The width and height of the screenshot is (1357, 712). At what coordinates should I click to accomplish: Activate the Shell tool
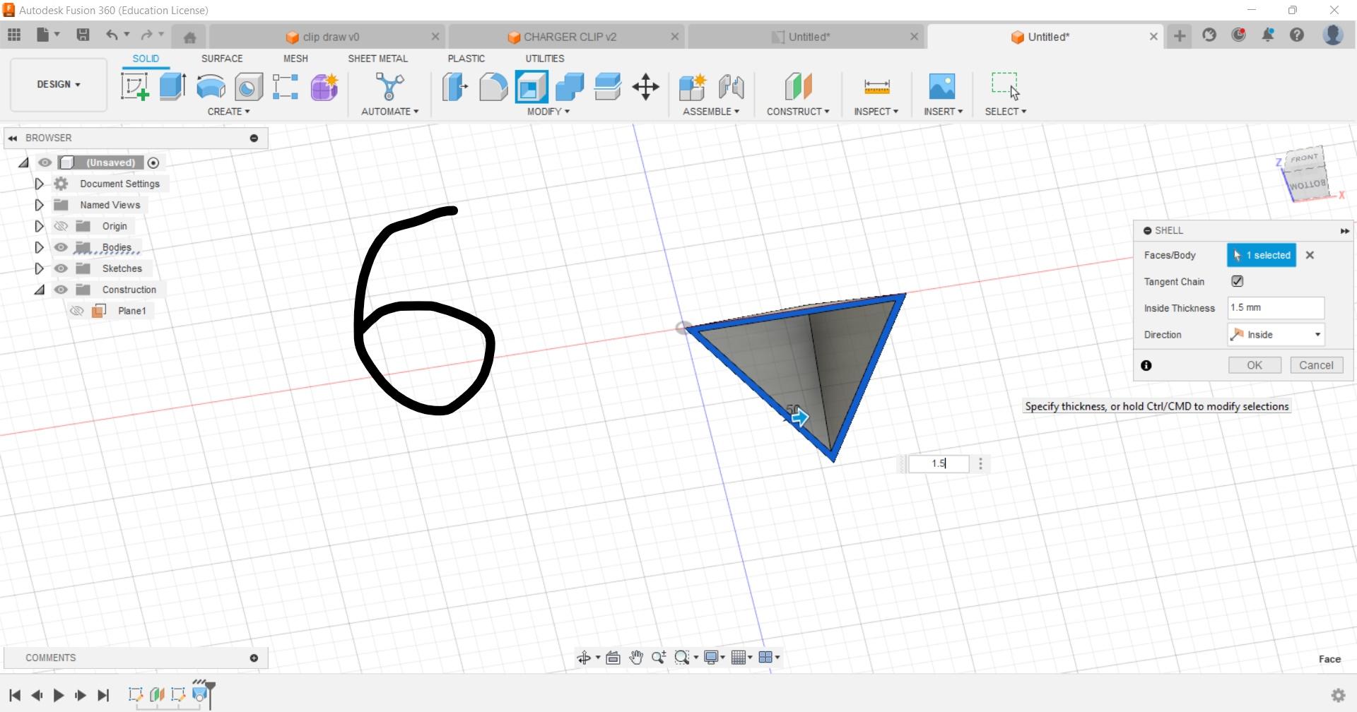tap(531, 86)
